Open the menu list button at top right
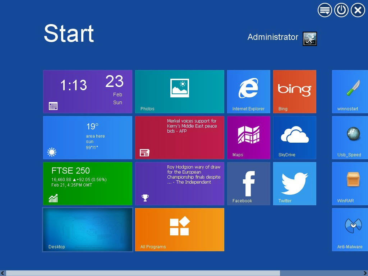 pyautogui.click(x=325, y=10)
